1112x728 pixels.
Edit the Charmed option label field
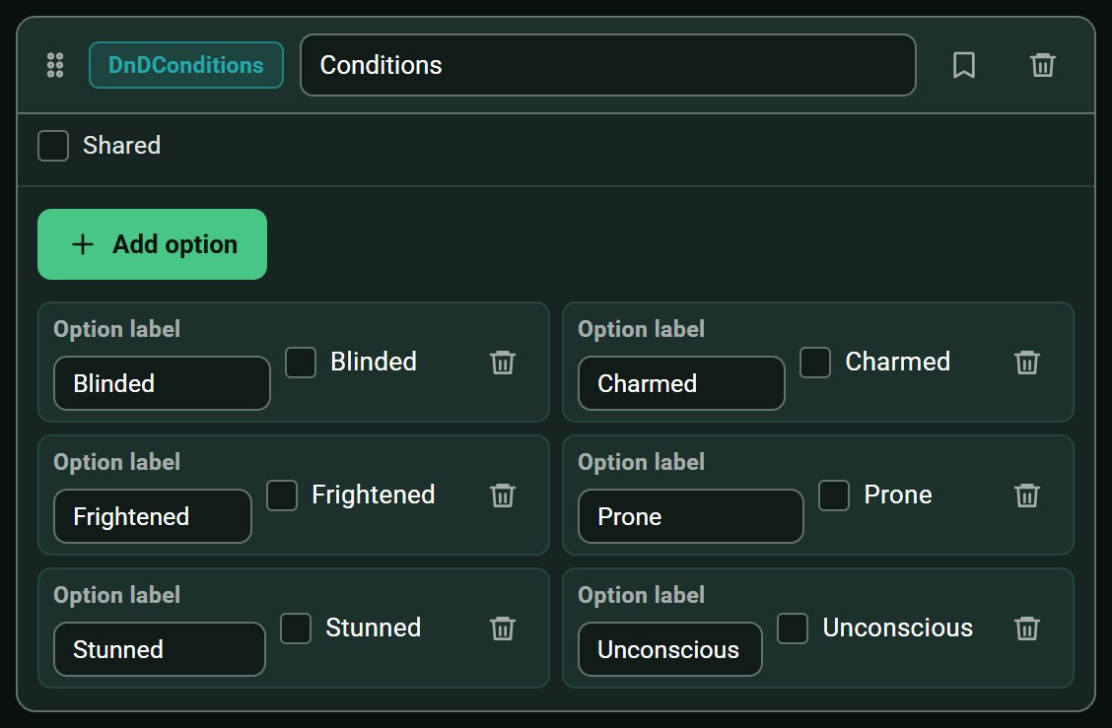[x=681, y=383]
